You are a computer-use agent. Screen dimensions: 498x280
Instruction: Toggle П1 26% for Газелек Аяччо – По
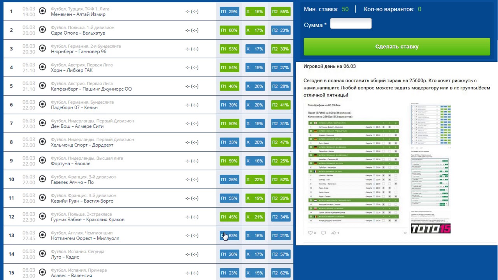pos(229,180)
